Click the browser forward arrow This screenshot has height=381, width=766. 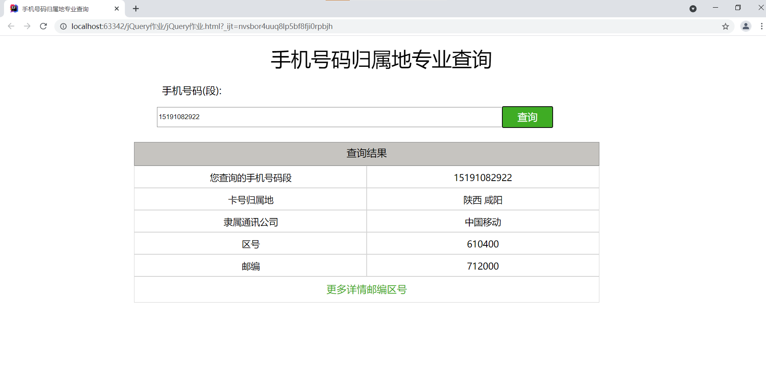tap(27, 26)
